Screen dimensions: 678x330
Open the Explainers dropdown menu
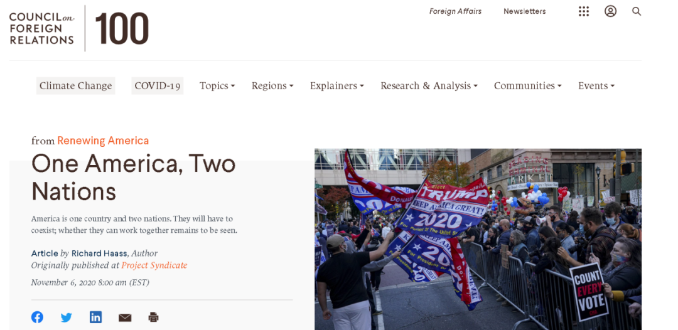coord(337,85)
